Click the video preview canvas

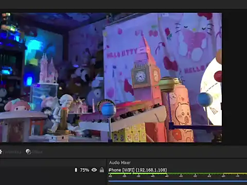111,78
